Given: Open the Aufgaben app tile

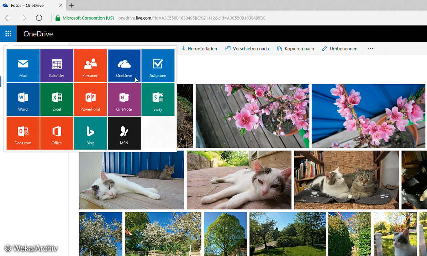Looking at the screenshot, I should 158,66.
